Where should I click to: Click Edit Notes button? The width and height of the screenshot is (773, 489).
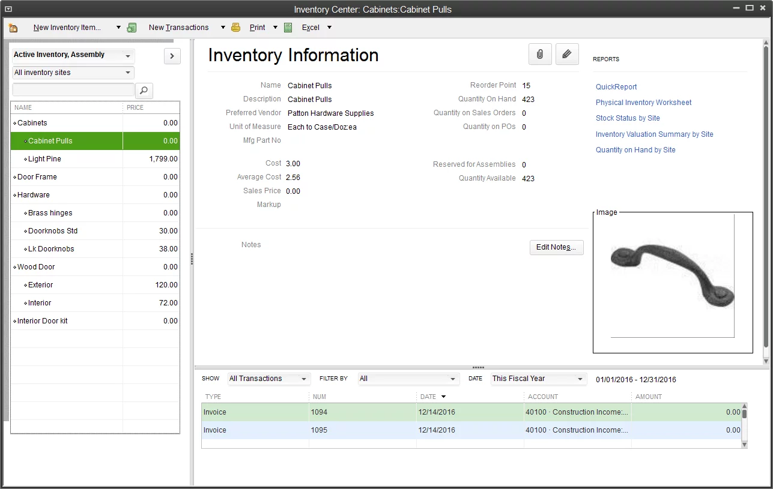(556, 247)
